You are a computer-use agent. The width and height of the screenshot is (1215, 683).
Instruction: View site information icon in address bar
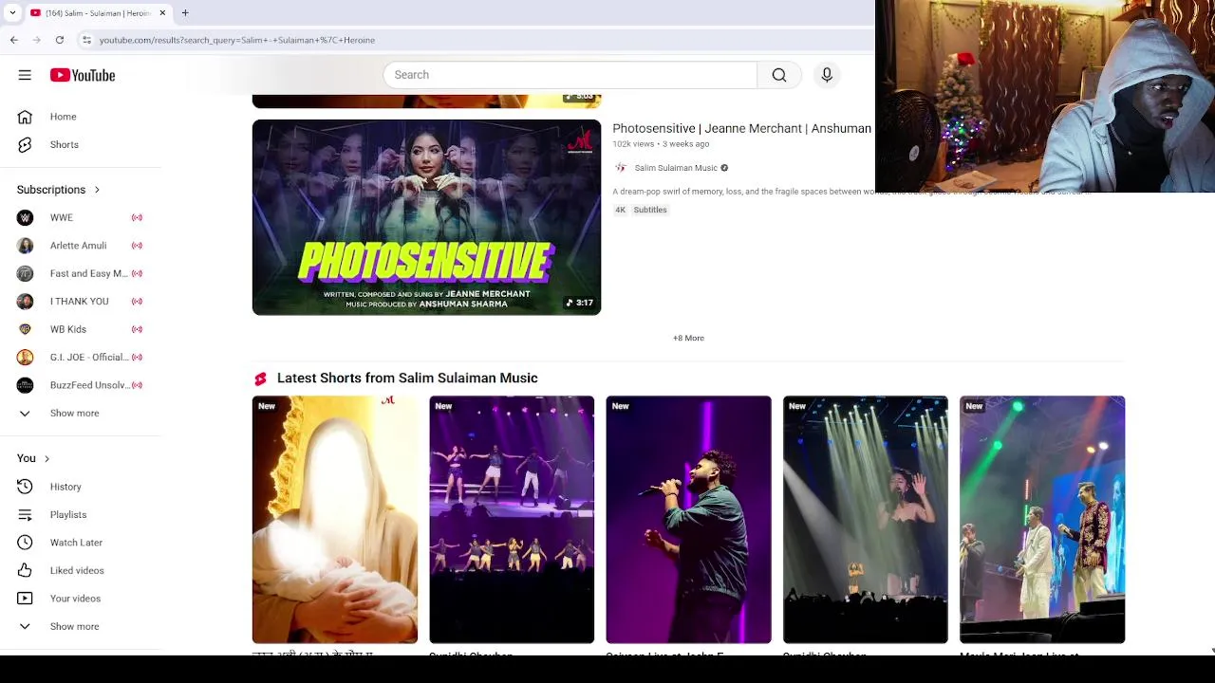click(86, 40)
